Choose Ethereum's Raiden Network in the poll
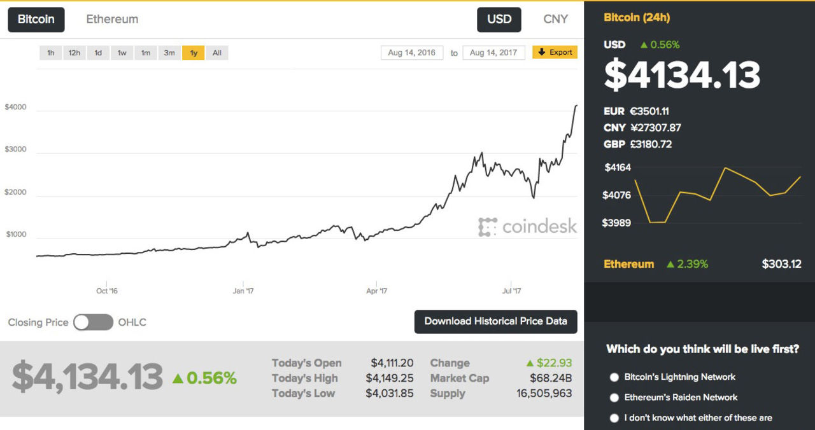This screenshot has width=815, height=430. (614, 398)
